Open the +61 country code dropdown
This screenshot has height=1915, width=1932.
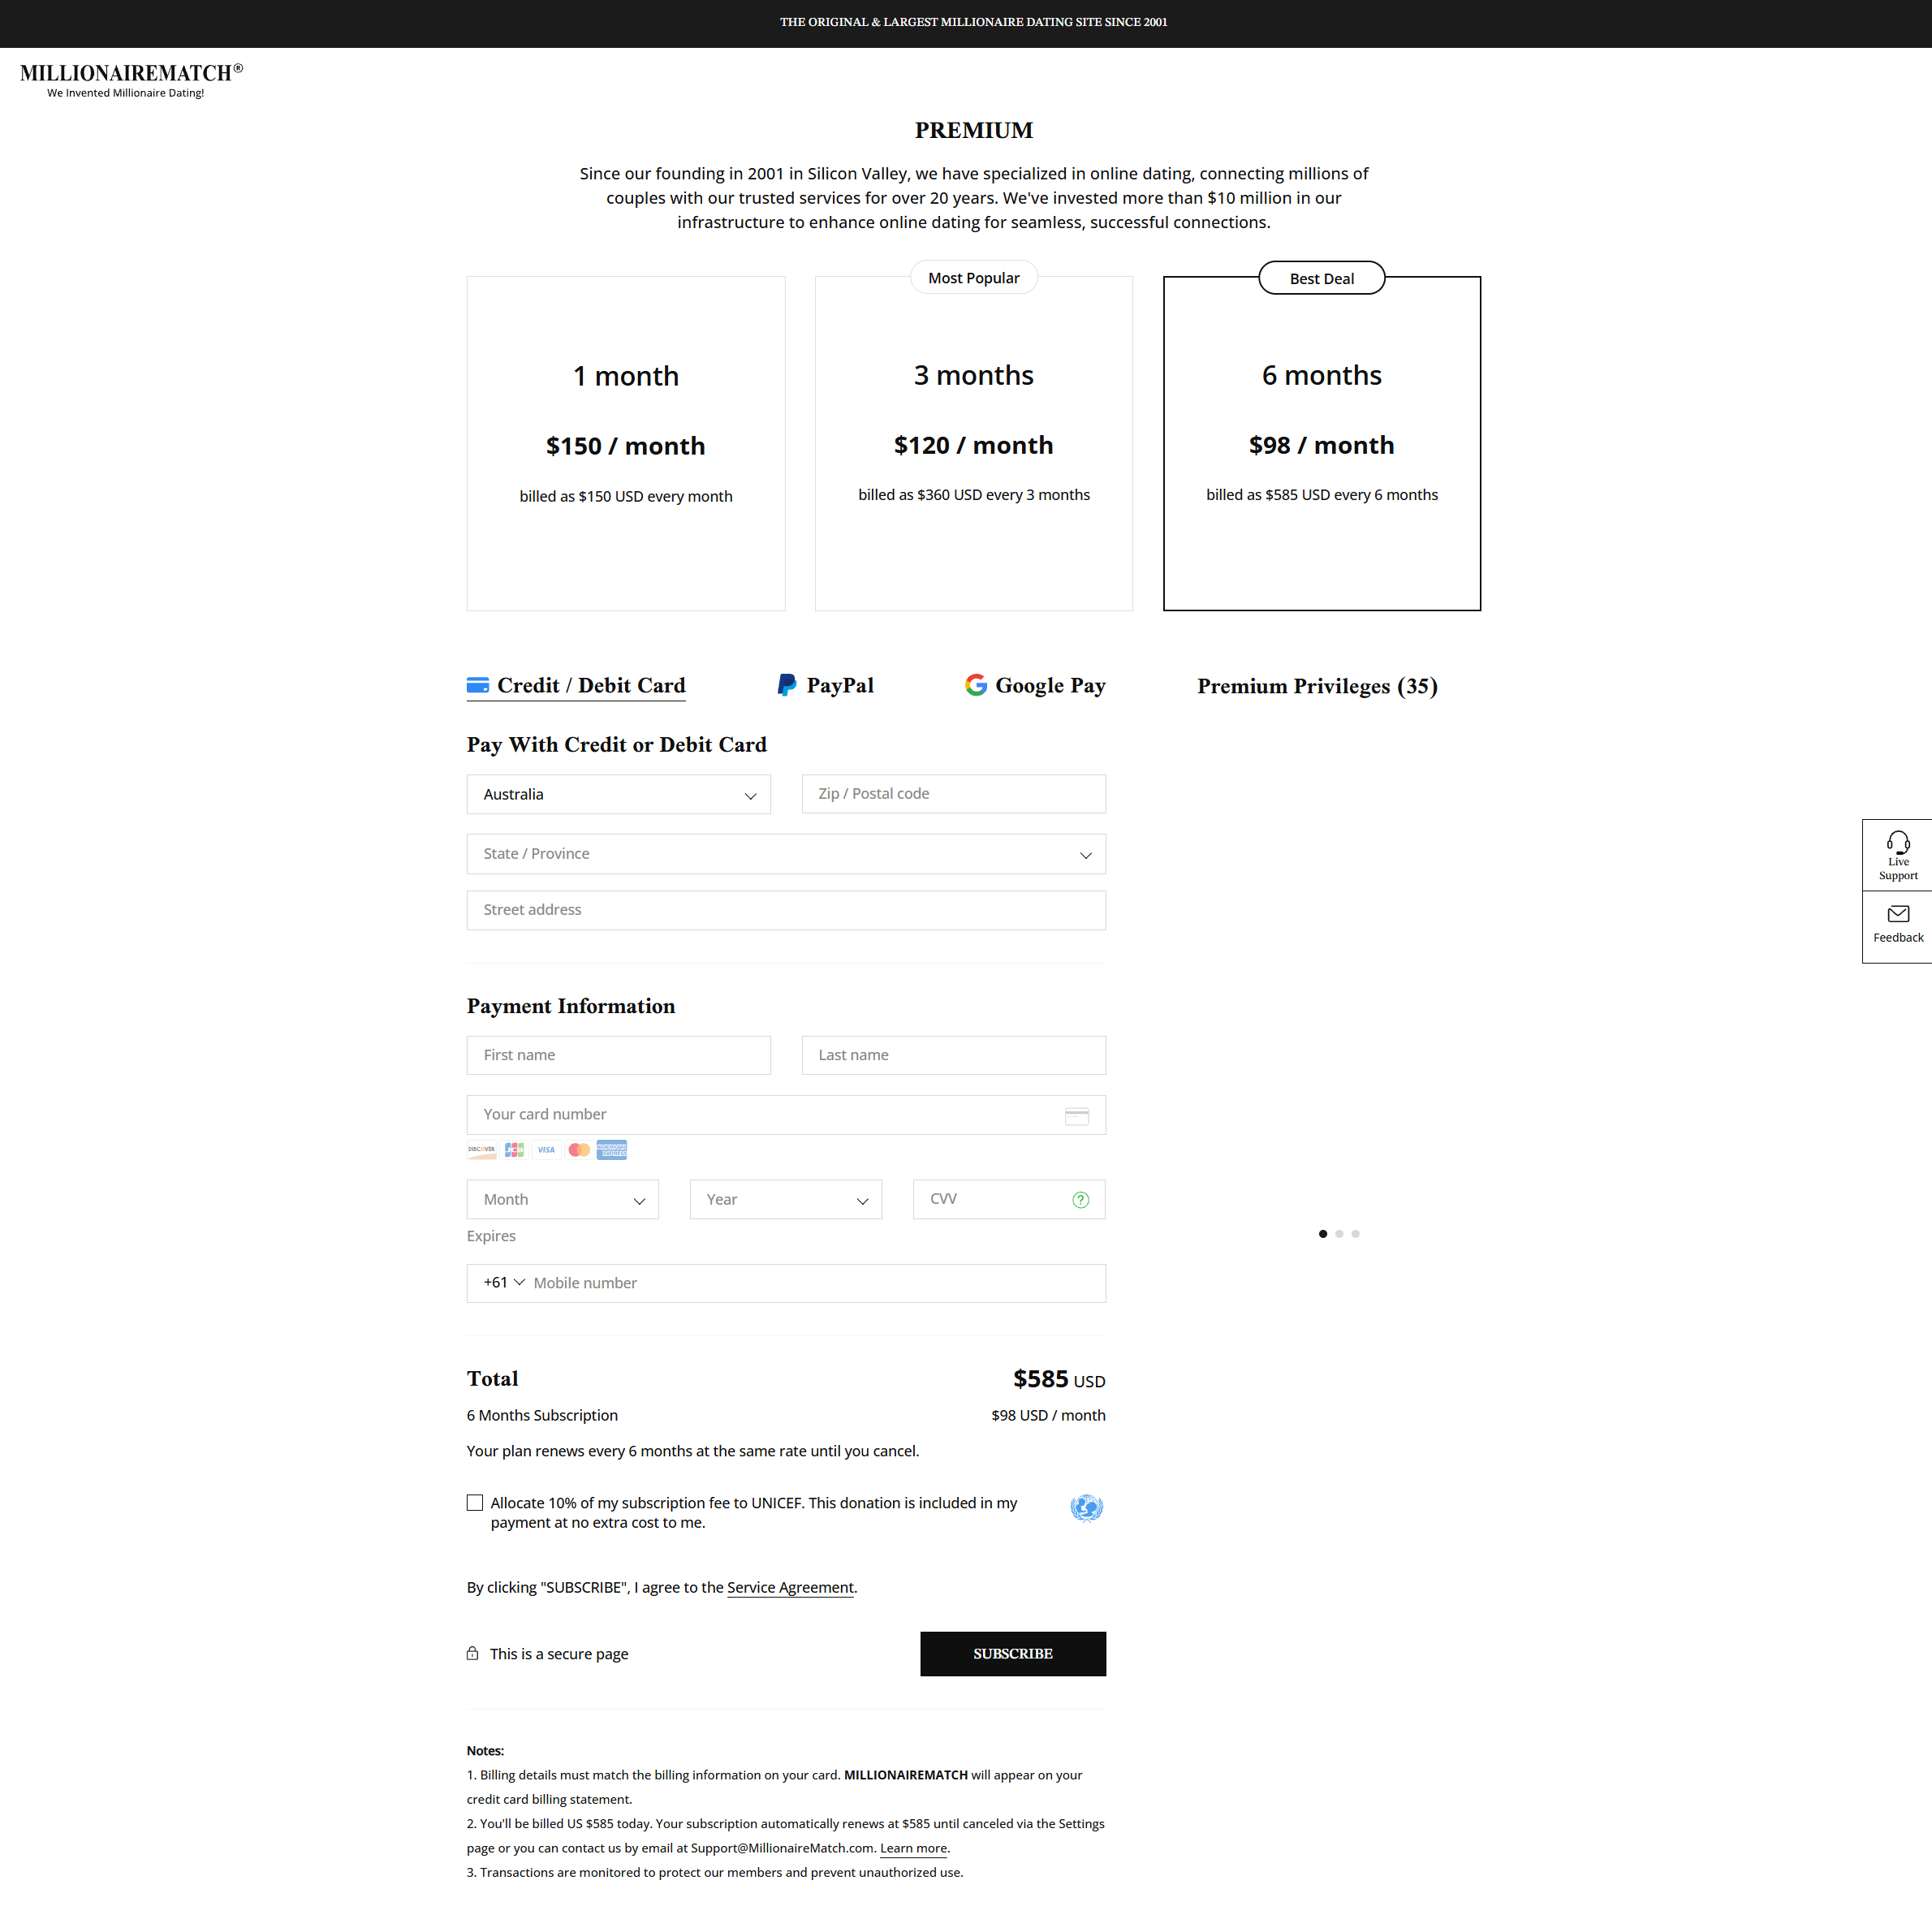504,1282
